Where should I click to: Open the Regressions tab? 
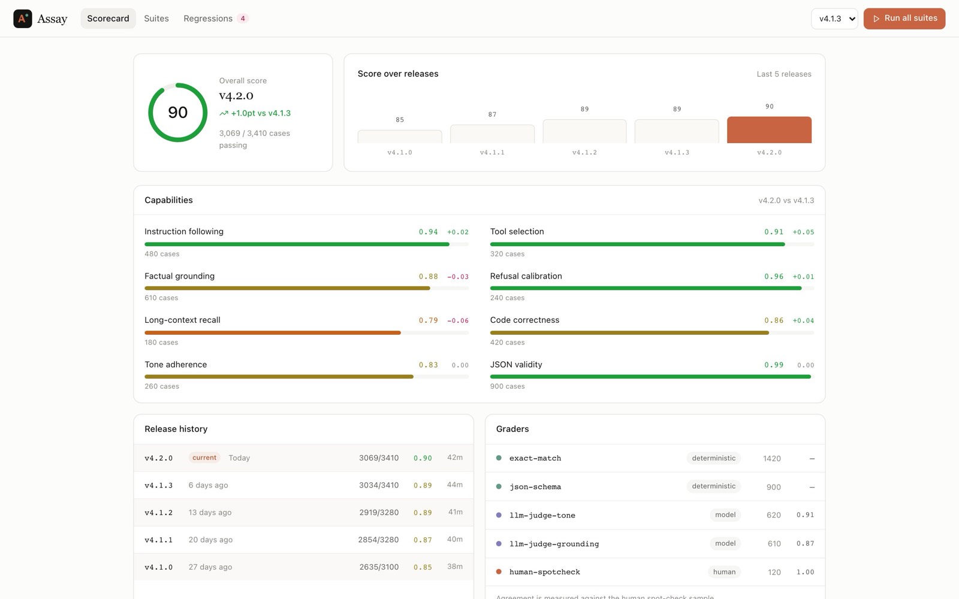(x=216, y=19)
